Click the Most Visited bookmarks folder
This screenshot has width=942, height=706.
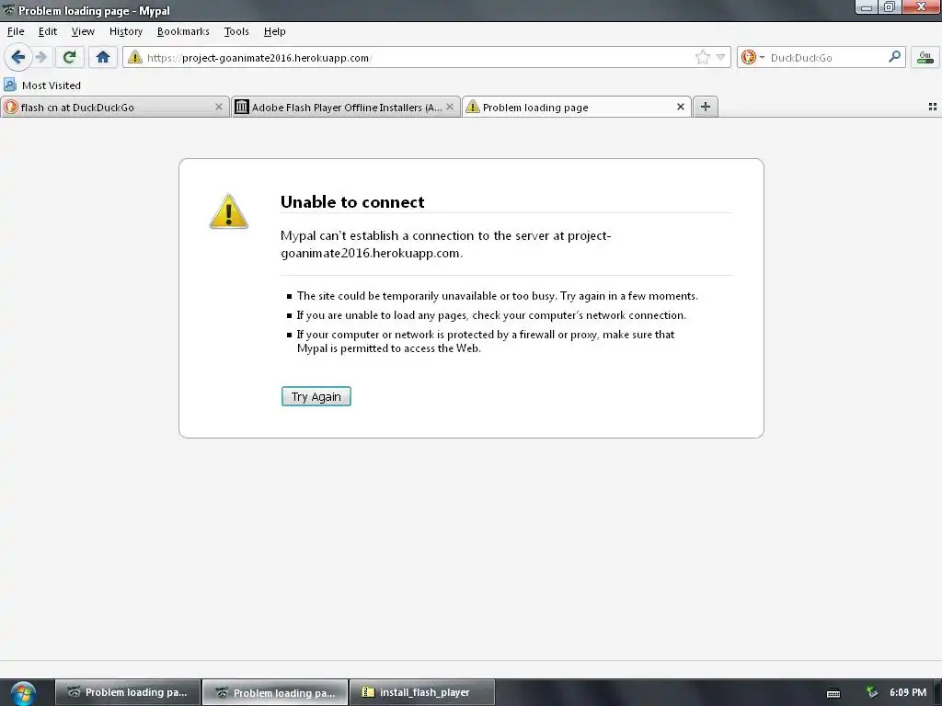point(42,85)
